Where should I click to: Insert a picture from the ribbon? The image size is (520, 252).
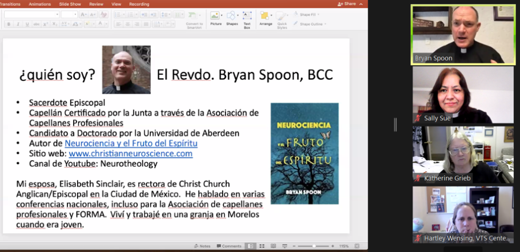point(215,18)
